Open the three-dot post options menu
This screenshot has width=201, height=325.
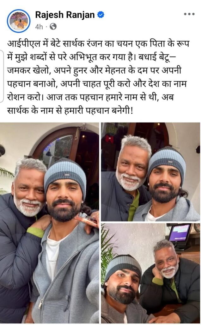pyautogui.click(x=189, y=14)
